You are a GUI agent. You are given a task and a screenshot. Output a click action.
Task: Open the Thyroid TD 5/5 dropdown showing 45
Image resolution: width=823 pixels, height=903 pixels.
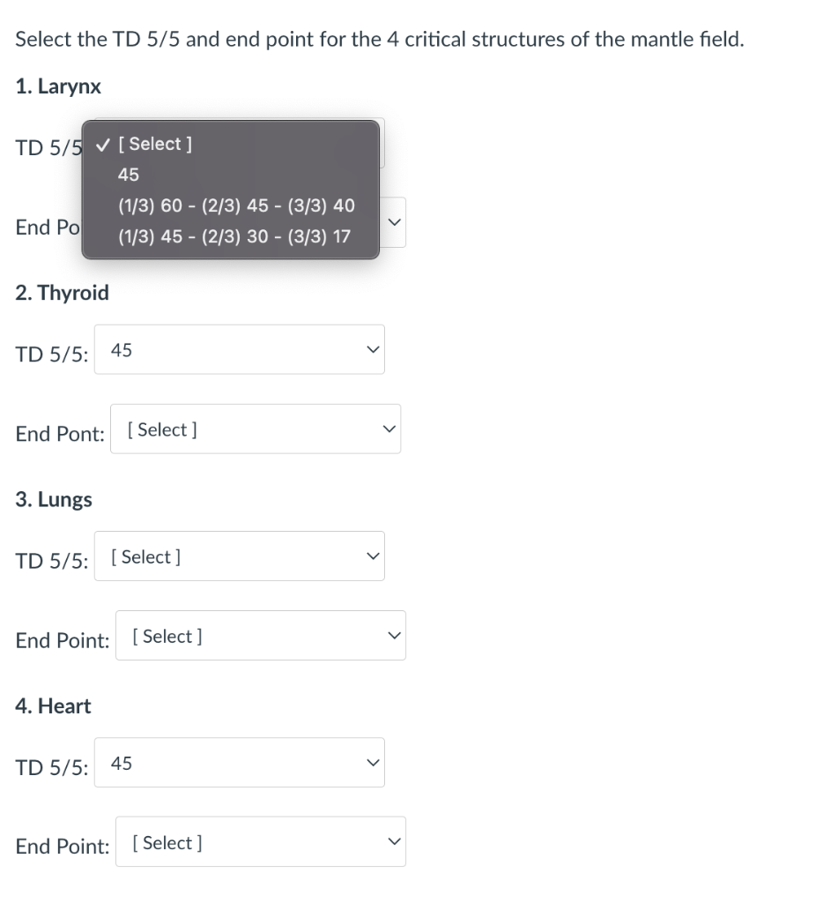240,349
